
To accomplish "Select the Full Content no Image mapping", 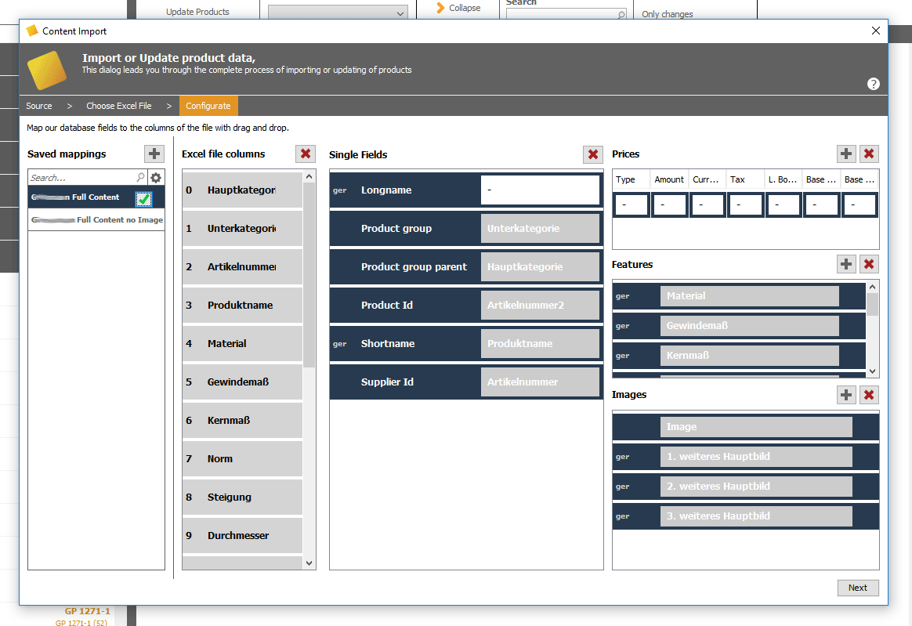I will (x=96, y=220).
